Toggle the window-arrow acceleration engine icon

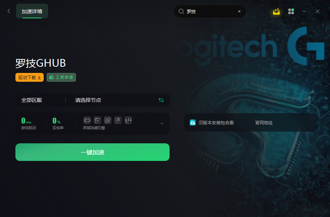pos(97,120)
